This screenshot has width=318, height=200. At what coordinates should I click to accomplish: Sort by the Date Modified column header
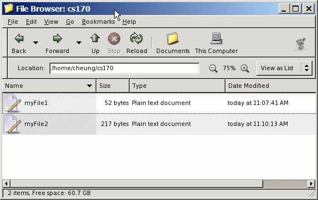click(271, 86)
